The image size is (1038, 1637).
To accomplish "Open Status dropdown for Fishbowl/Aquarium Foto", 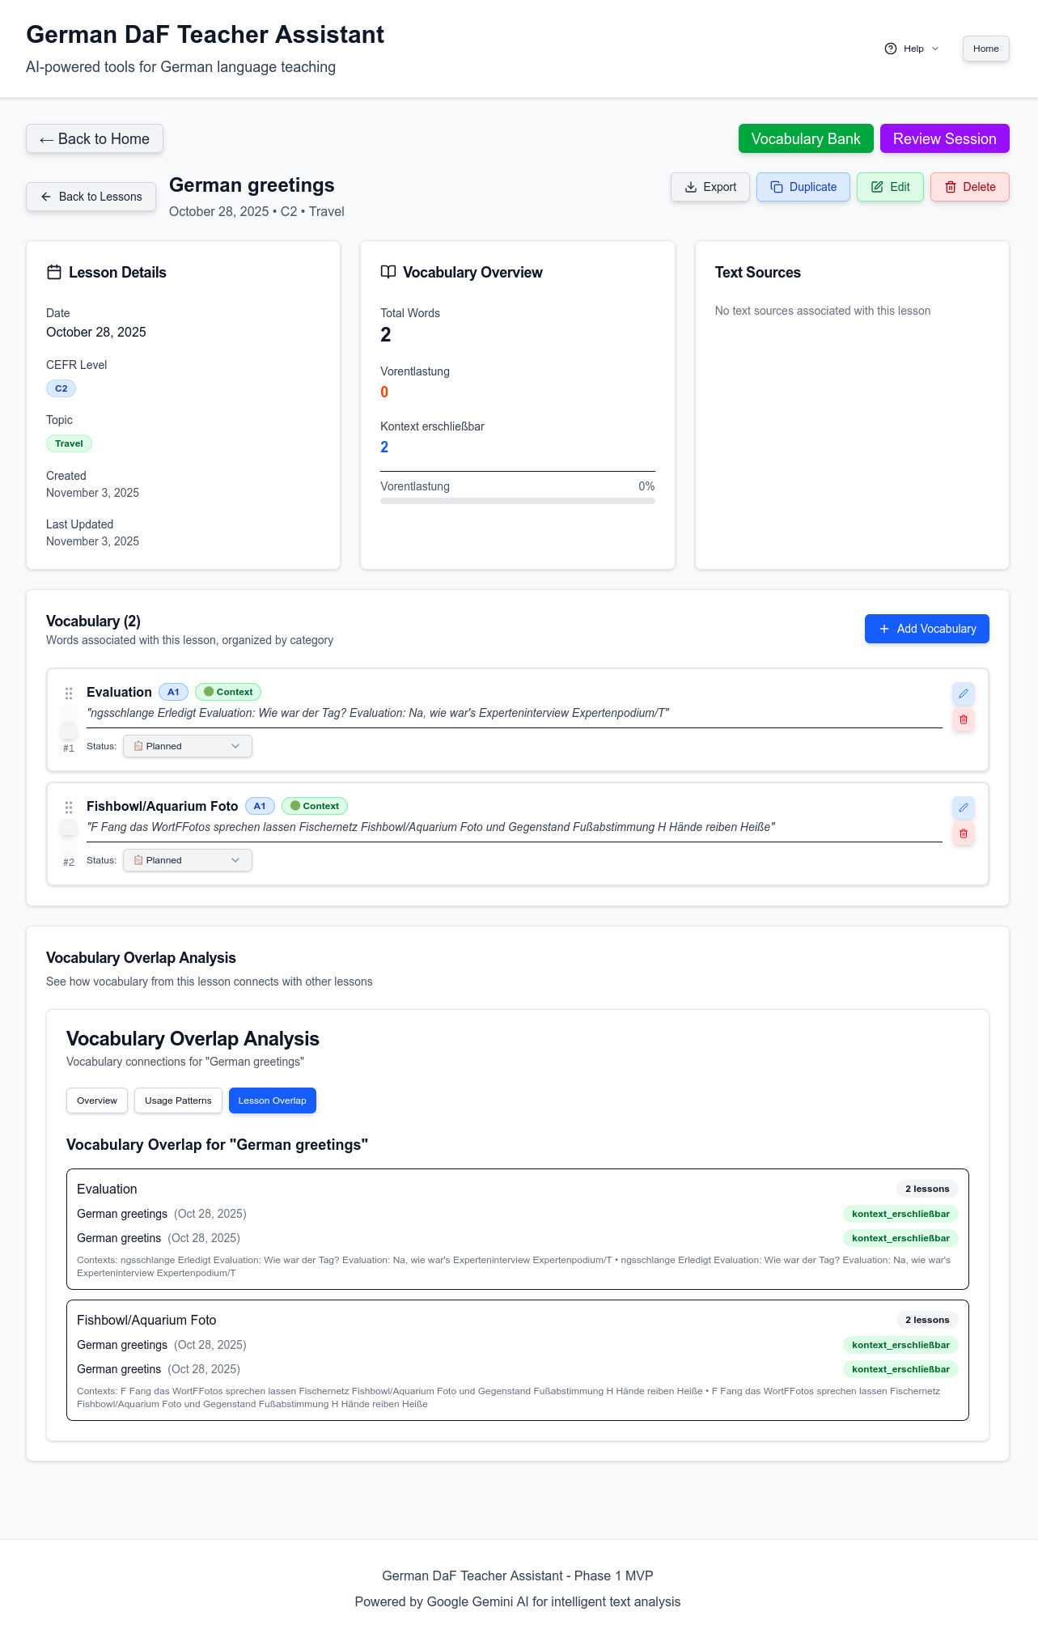I will click(188, 860).
